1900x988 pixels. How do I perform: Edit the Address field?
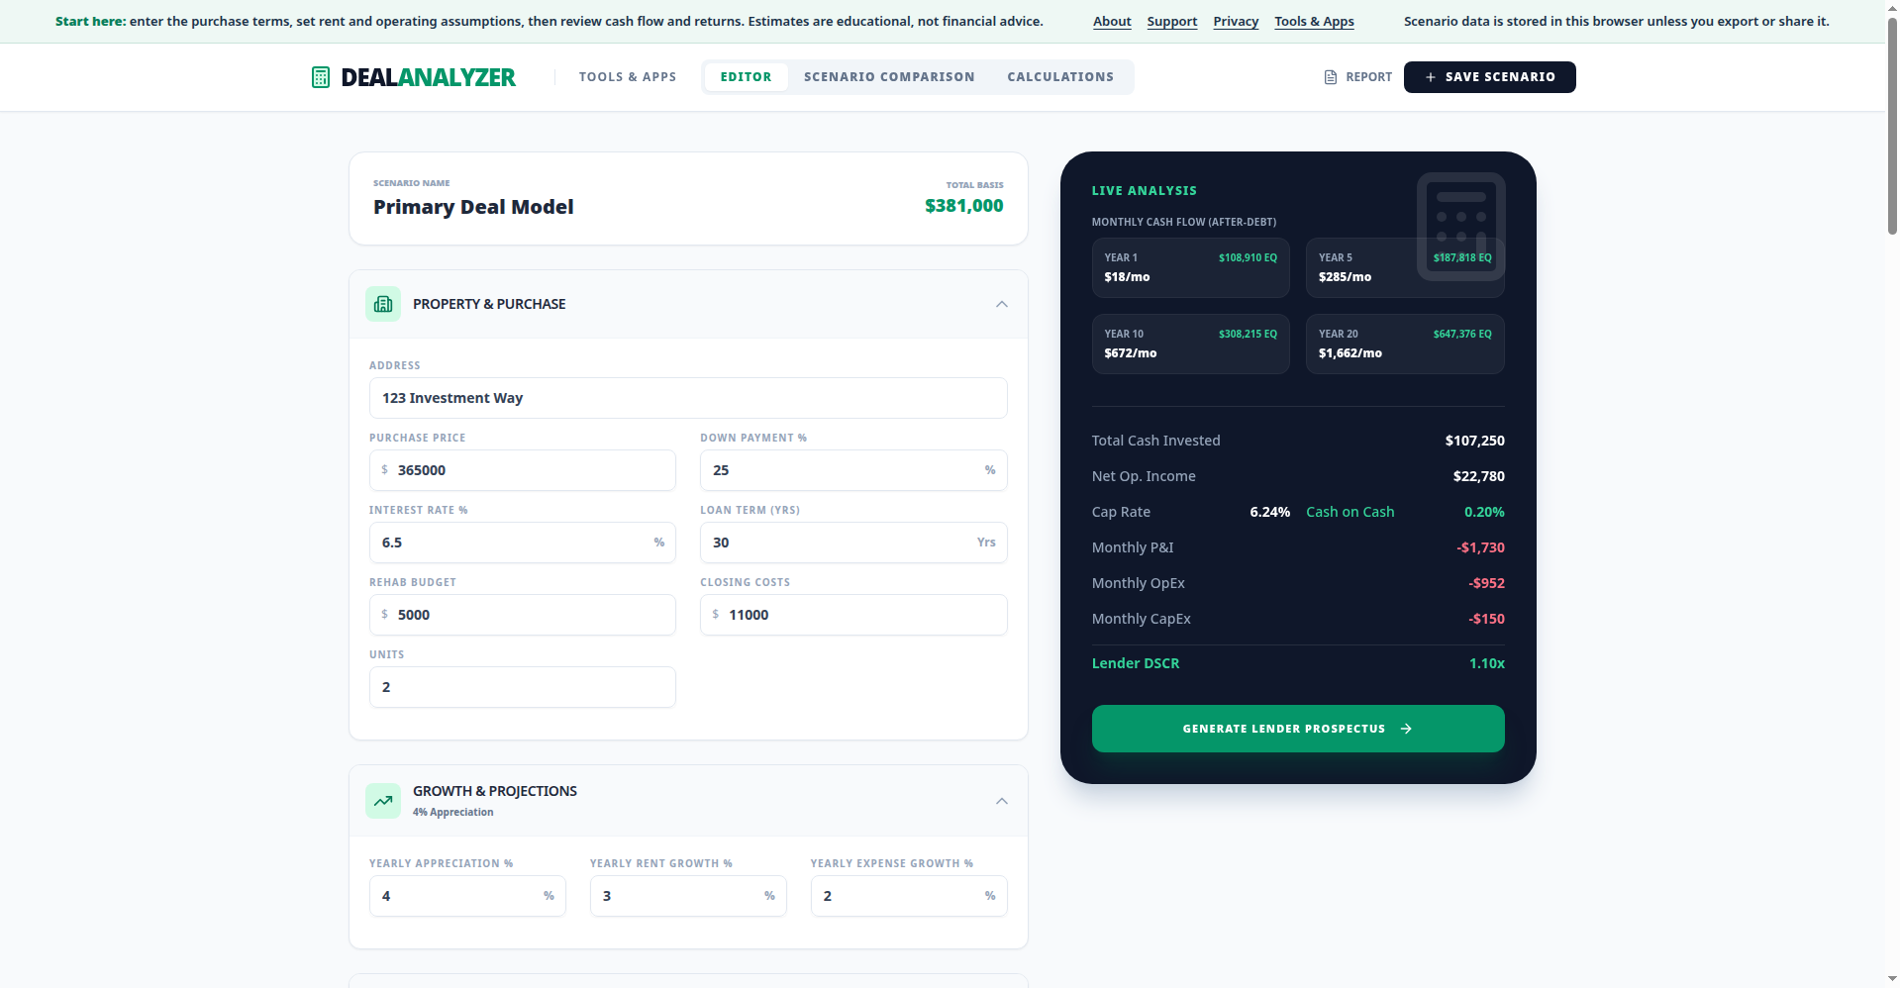[688, 398]
